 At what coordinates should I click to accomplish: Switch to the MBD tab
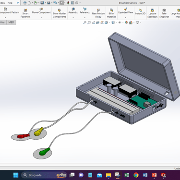point(11,22)
